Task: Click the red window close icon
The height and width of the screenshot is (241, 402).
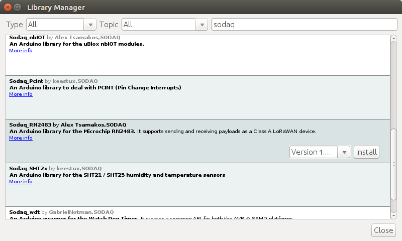Action: [x=8, y=7]
